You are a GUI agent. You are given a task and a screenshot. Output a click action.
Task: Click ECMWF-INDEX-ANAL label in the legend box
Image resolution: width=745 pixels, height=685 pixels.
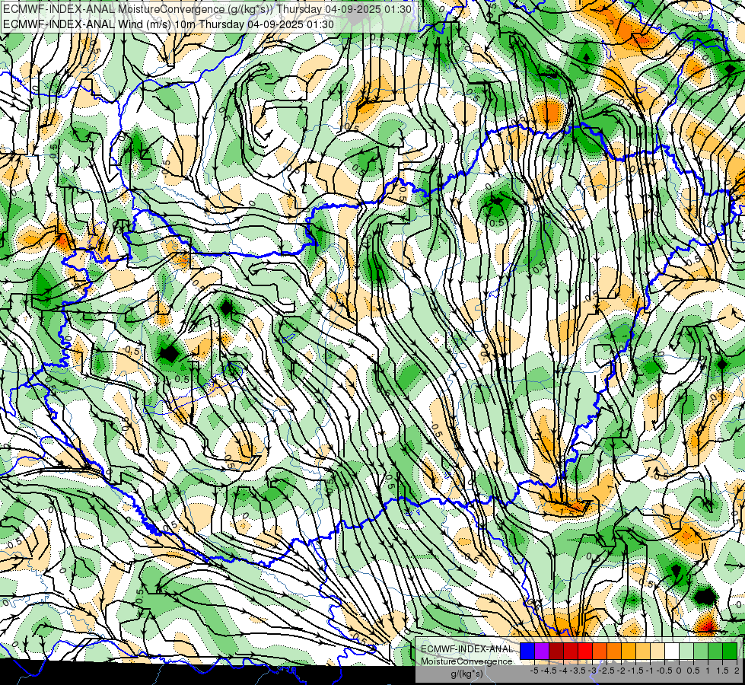pos(466,649)
